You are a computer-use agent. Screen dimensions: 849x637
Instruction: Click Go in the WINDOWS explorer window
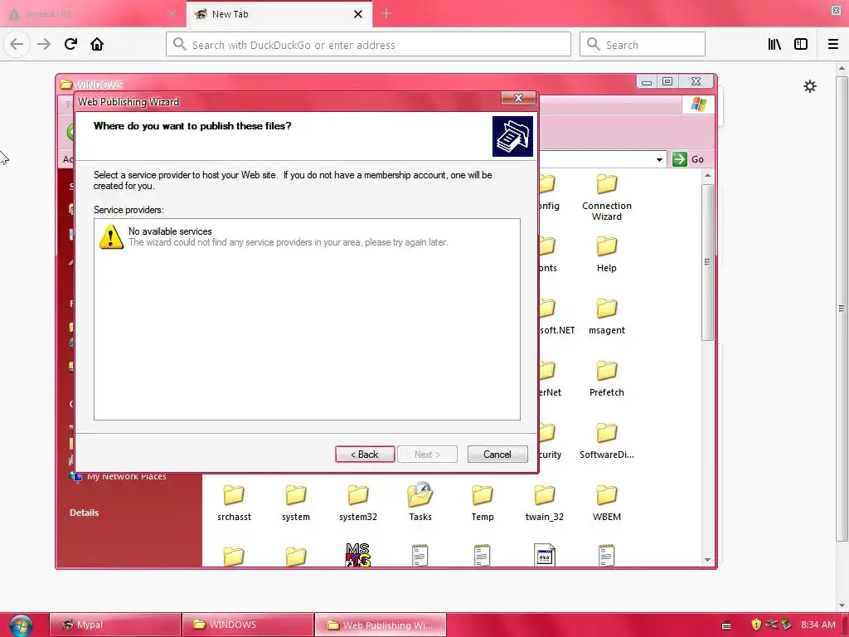[x=688, y=159]
